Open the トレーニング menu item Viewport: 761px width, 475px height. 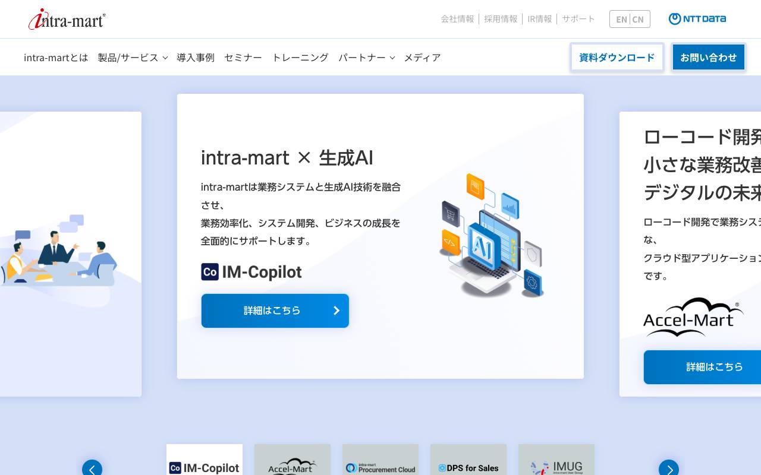(300, 57)
